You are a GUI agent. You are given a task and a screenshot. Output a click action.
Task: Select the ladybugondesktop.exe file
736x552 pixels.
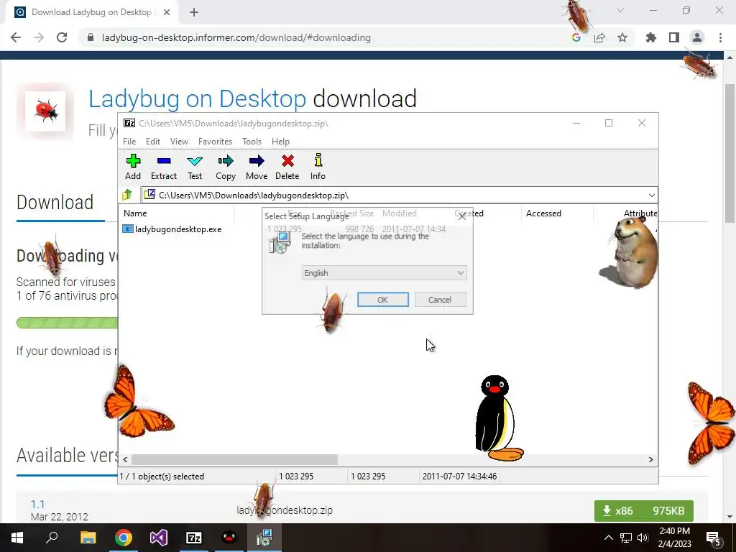click(172, 229)
